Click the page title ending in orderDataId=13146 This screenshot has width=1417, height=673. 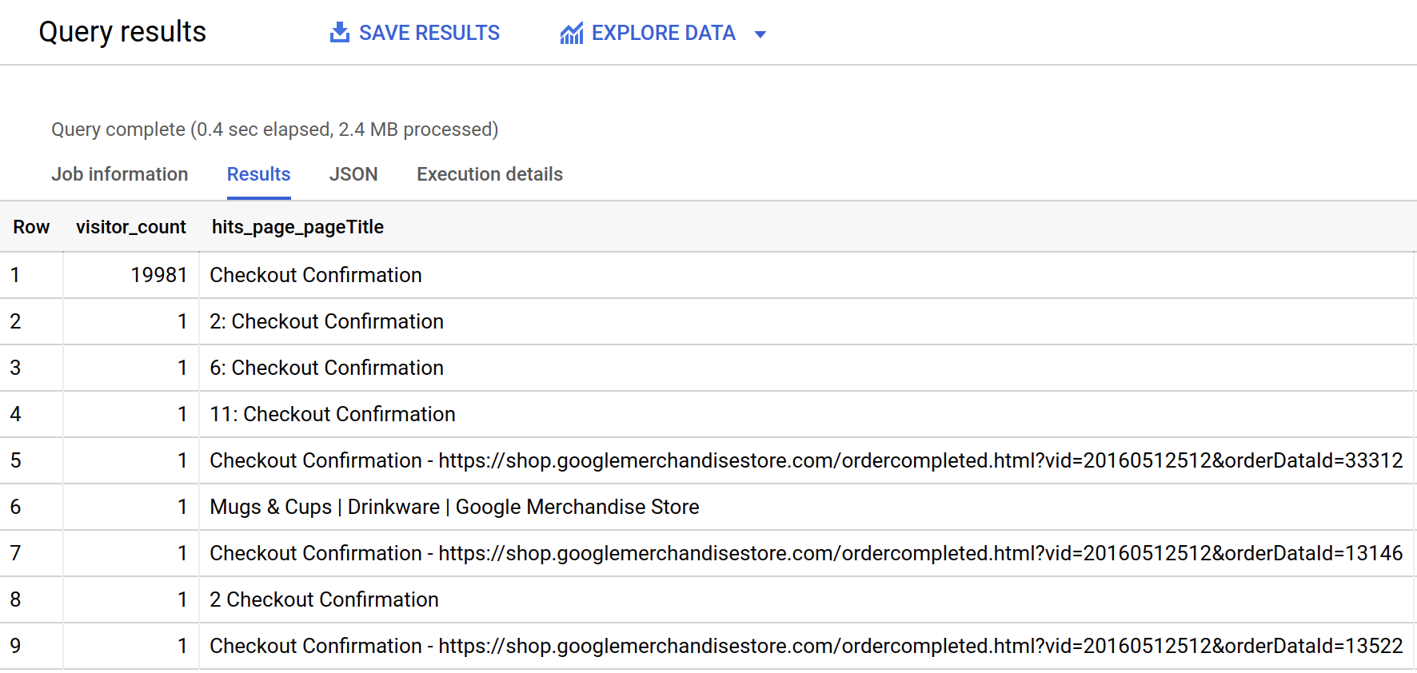coord(806,553)
